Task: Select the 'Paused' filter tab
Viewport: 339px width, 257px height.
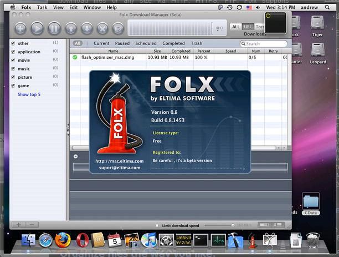Action: [122, 43]
